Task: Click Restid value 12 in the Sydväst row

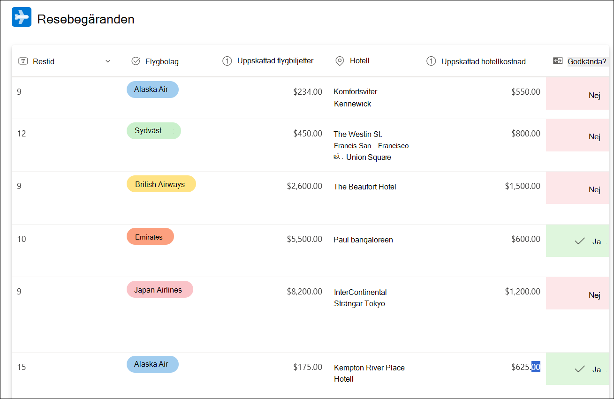Action: (22, 134)
